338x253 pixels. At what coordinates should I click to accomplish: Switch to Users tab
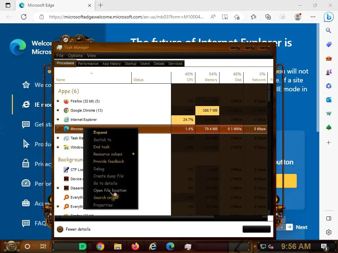click(x=145, y=64)
